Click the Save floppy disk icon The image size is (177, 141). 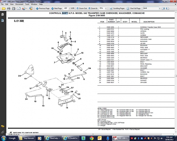point(14,8)
